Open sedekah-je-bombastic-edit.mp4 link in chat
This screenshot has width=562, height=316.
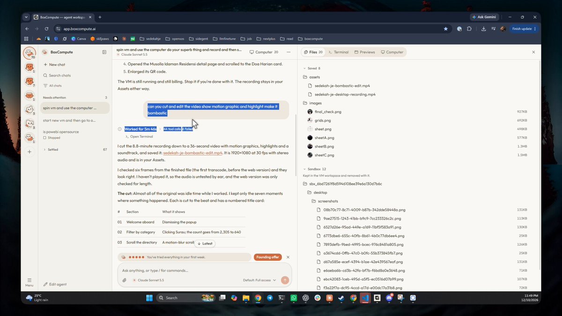tap(192, 153)
